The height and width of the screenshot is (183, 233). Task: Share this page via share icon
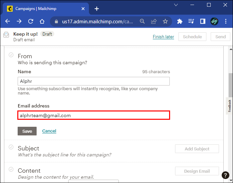[x=154, y=21]
